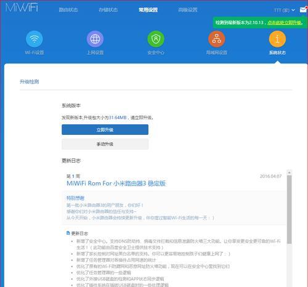Click the 安全中心 text label
Screen dimensions: 308x287
click(x=156, y=52)
